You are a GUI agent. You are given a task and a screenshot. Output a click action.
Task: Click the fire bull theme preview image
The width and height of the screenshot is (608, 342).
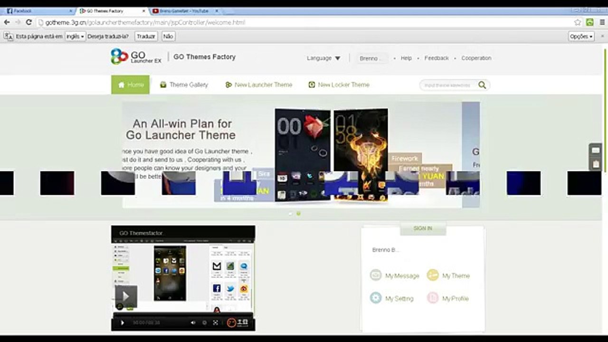pyautogui.click(x=361, y=154)
